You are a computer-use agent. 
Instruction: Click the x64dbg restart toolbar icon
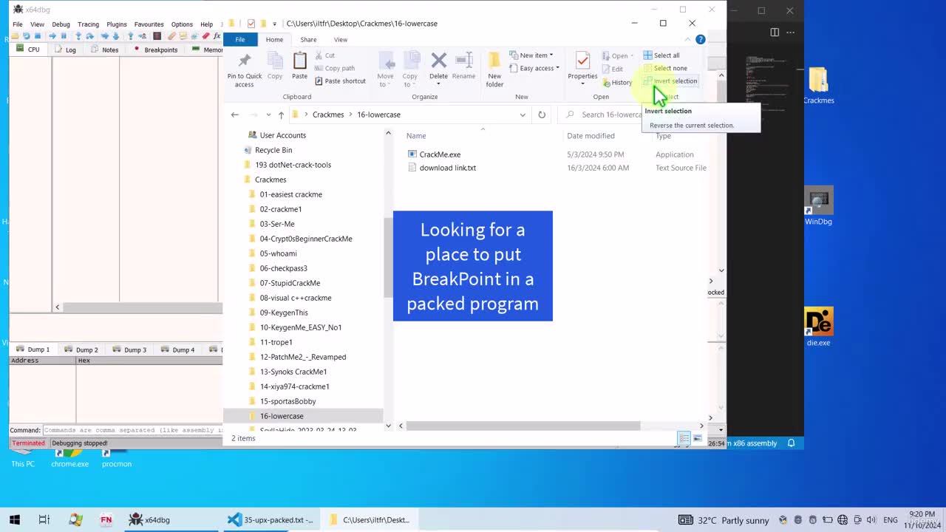[27, 36]
